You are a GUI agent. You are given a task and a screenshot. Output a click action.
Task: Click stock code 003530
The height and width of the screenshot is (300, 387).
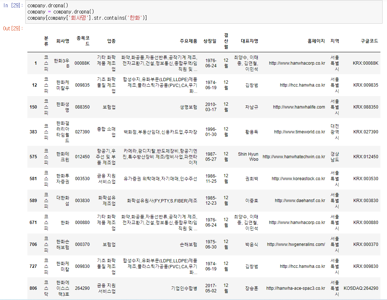(x=83, y=179)
